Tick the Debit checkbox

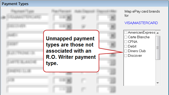(126, 46)
